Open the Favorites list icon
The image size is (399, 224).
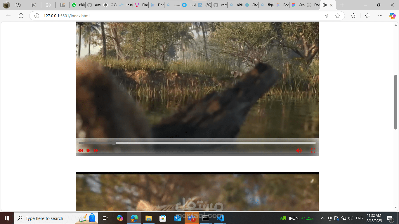pyautogui.click(x=367, y=16)
